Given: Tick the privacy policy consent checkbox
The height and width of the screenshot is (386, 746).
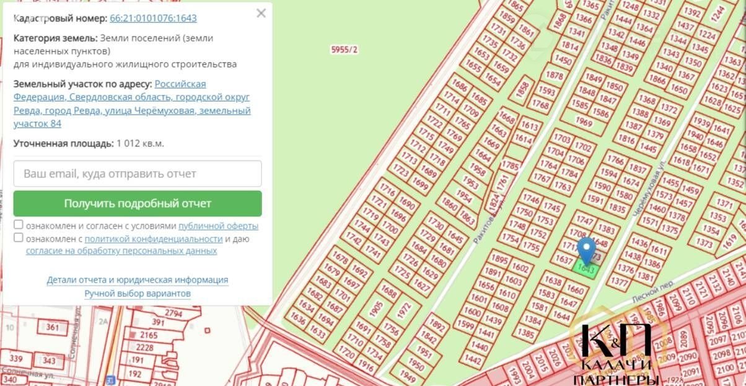Looking at the screenshot, I should 19,238.
